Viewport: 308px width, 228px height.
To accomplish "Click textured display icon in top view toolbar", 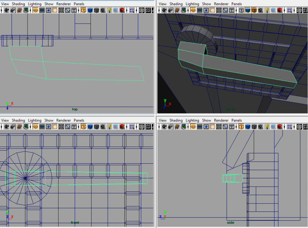I will click(x=103, y=10).
